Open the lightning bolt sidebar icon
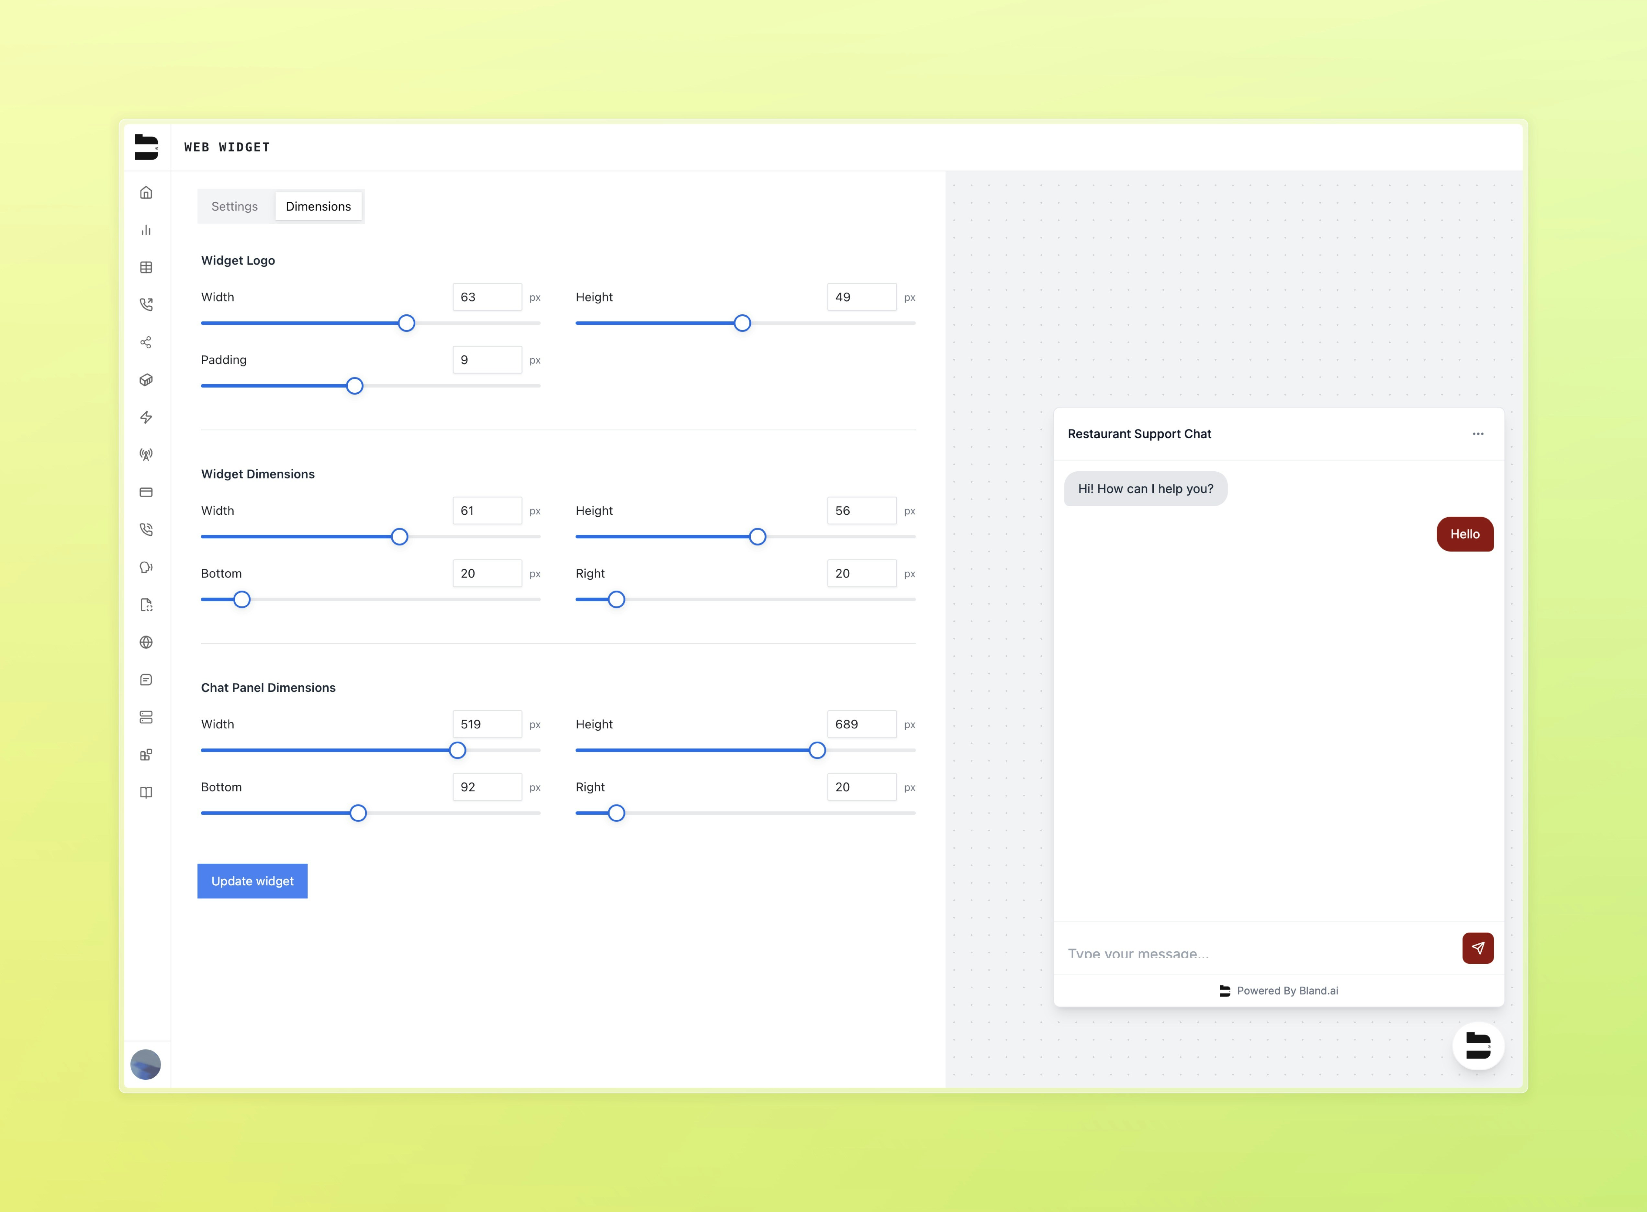Viewport: 1647px width, 1212px height. pos(146,418)
